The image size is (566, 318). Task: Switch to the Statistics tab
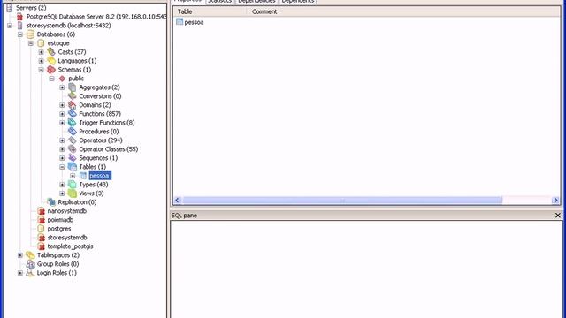[x=220, y=2]
